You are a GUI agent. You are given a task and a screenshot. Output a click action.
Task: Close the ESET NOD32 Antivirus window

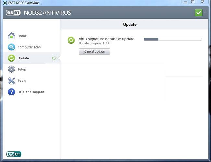[x=202, y=2]
